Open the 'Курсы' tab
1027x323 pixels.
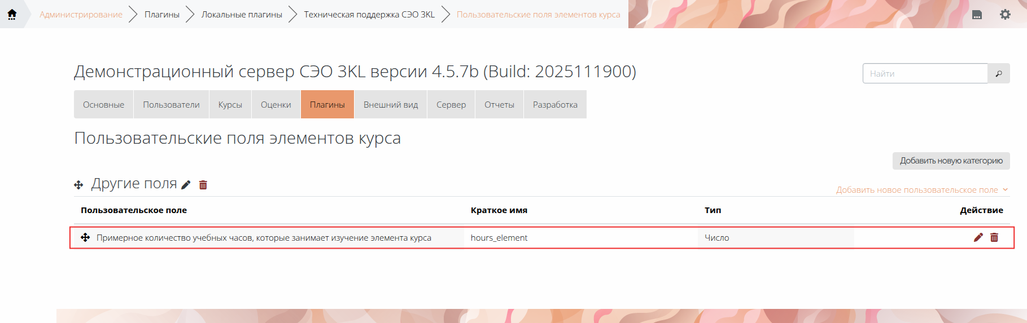(230, 105)
